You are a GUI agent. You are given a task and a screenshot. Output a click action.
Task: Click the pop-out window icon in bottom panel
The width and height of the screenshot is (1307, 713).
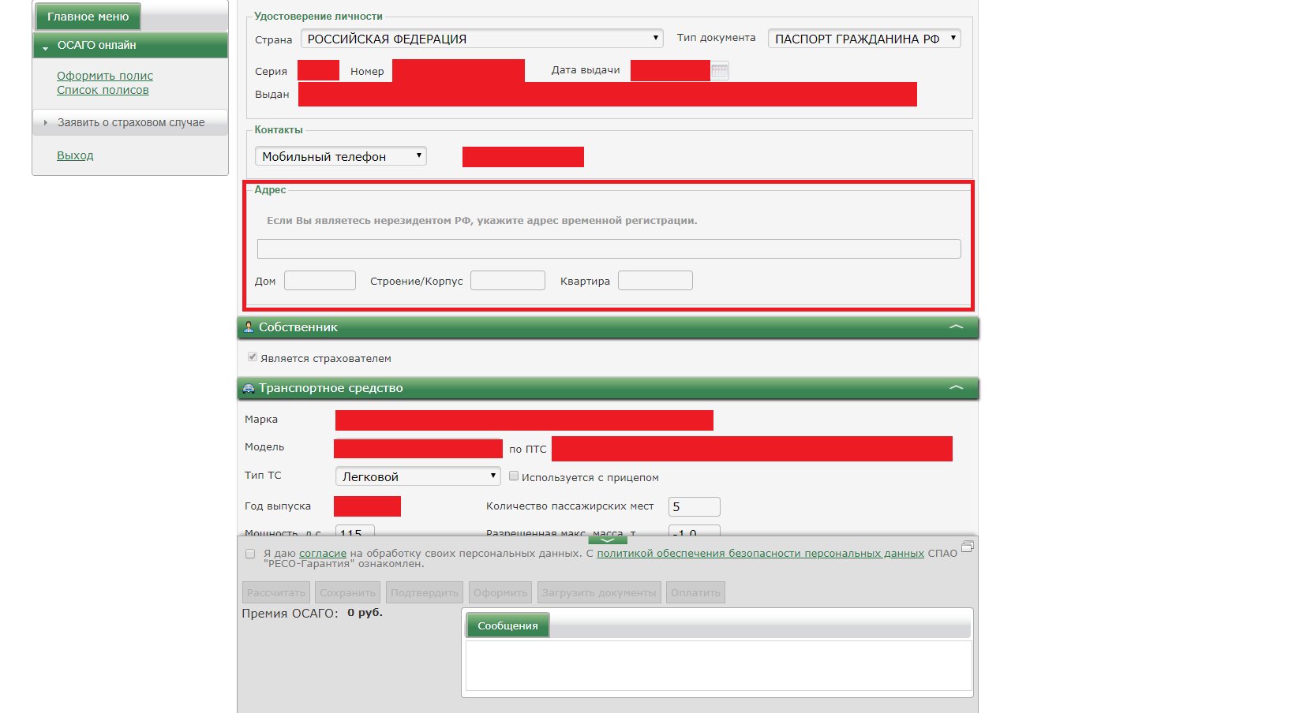click(x=968, y=547)
